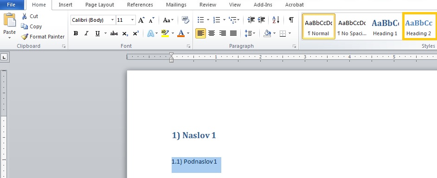Open the Clipboard pane launcher
This screenshot has width=437, height=178.
(x=64, y=46)
